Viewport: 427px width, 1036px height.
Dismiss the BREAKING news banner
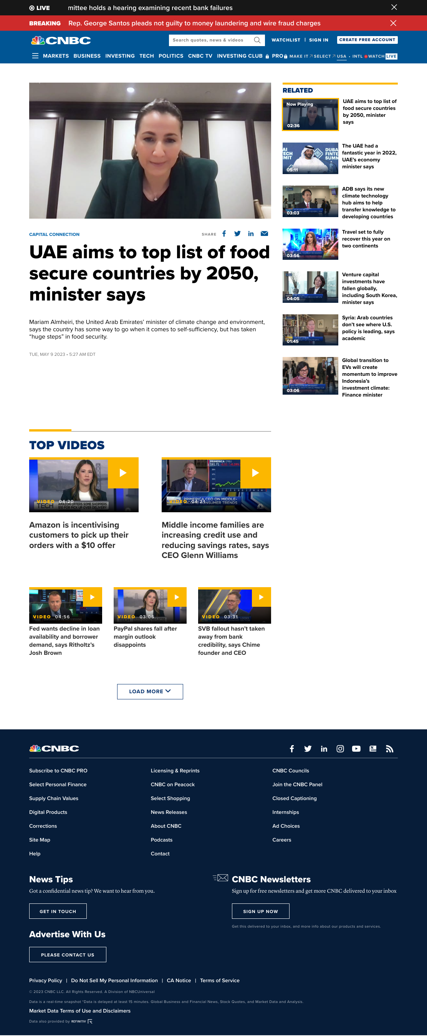point(393,23)
